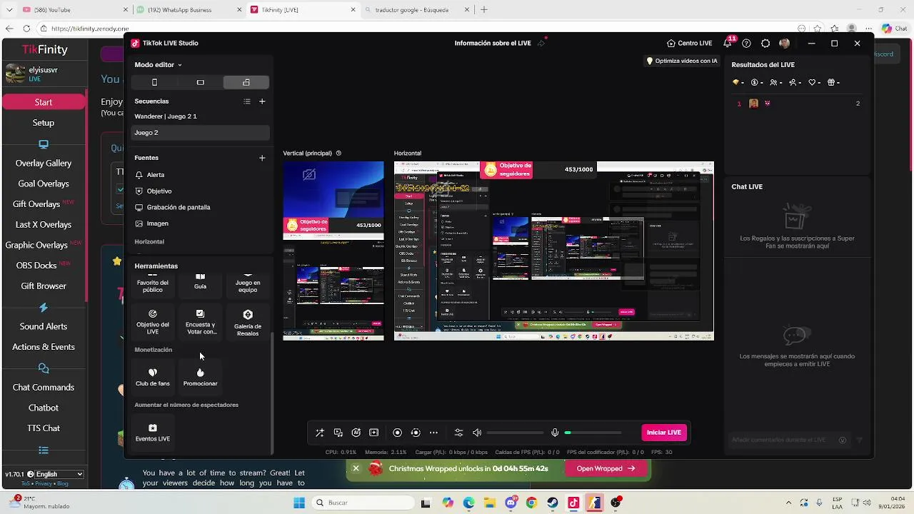This screenshot has height=514, width=914.
Task: Click the replay capture circular icon
Action: pyautogui.click(x=416, y=433)
